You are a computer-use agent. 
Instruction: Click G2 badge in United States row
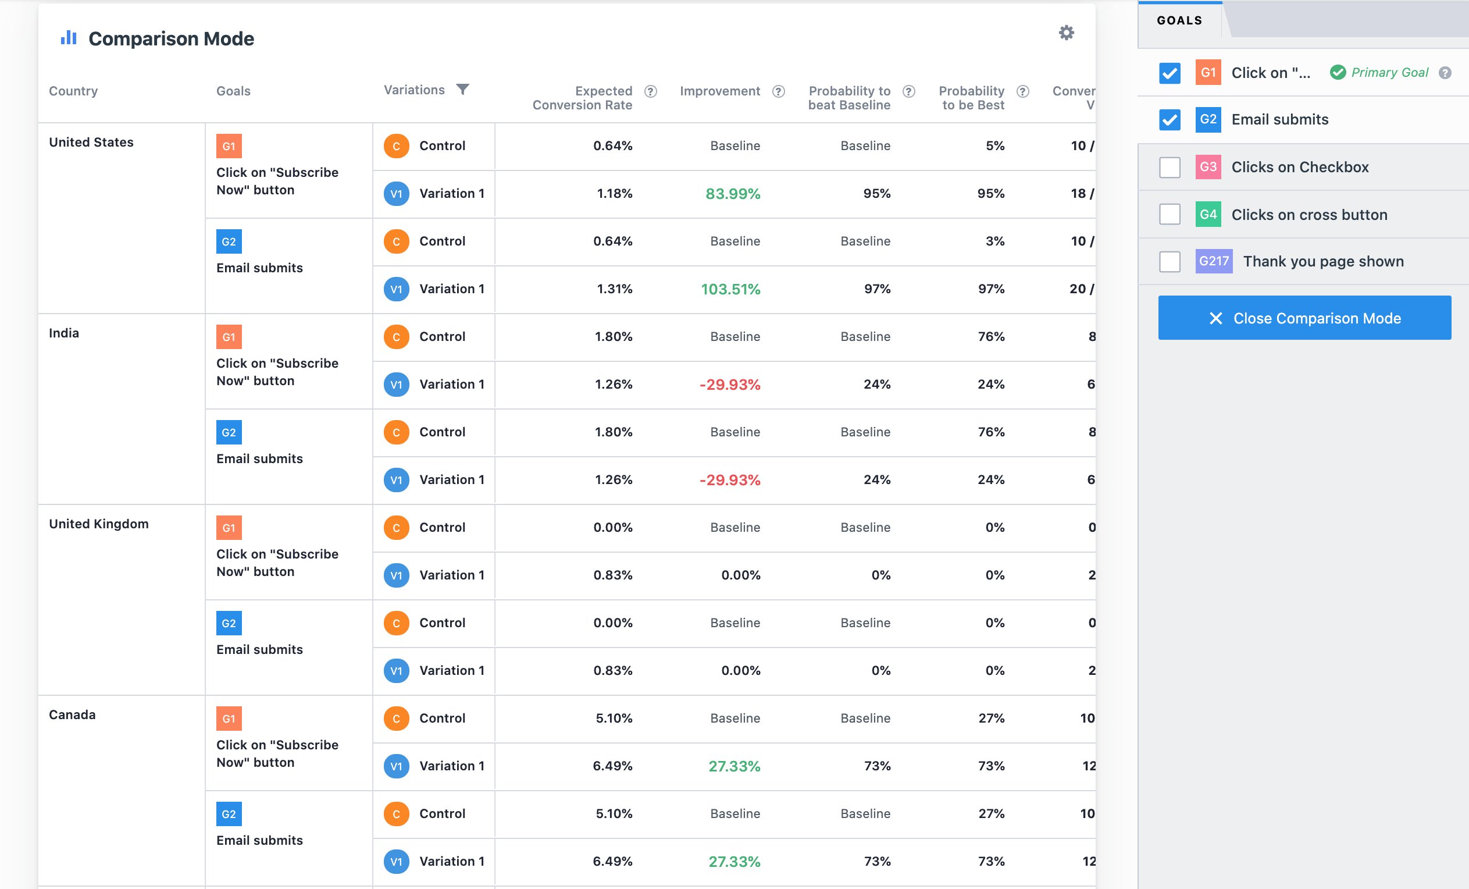pos(229,241)
